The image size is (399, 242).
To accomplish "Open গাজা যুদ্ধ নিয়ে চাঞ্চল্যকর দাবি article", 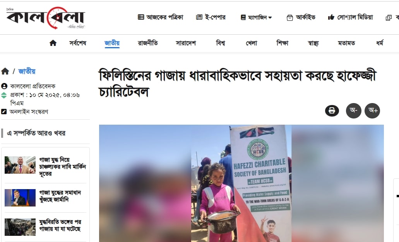I will pos(62,167).
